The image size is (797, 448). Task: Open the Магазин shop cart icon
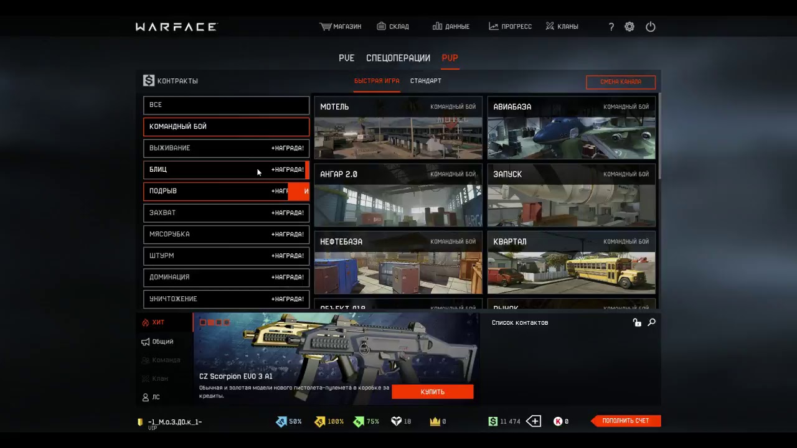click(x=325, y=27)
